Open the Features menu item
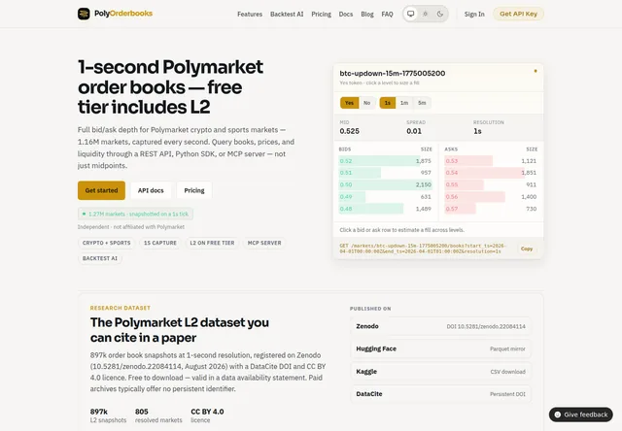 pyautogui.click(x=250, y=15)
